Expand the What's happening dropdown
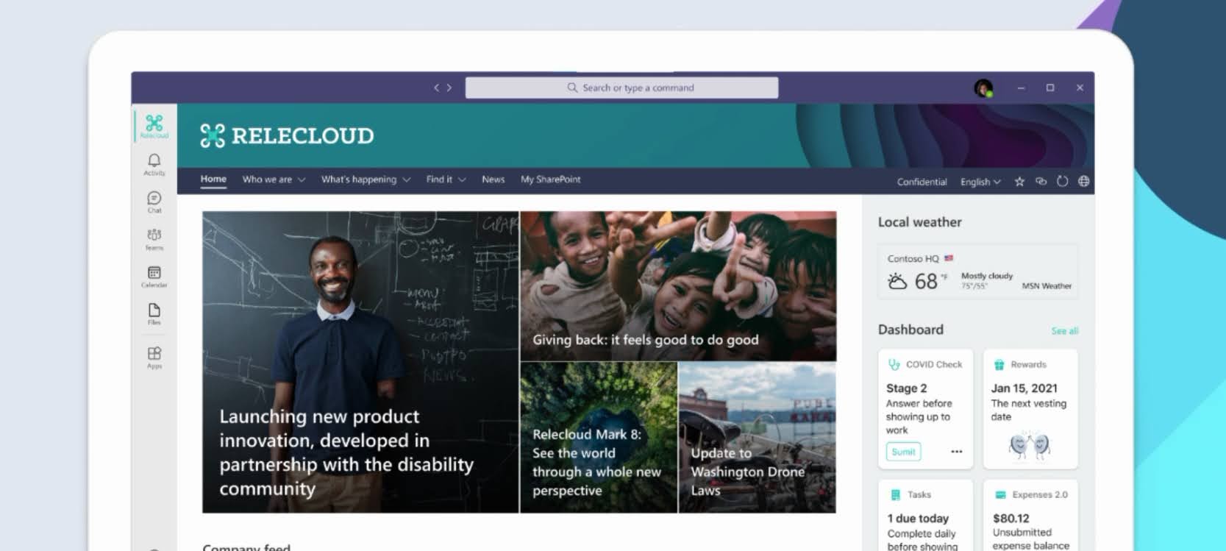The image size is (1226, 551). pyautogui.click(x=365, y=179)
